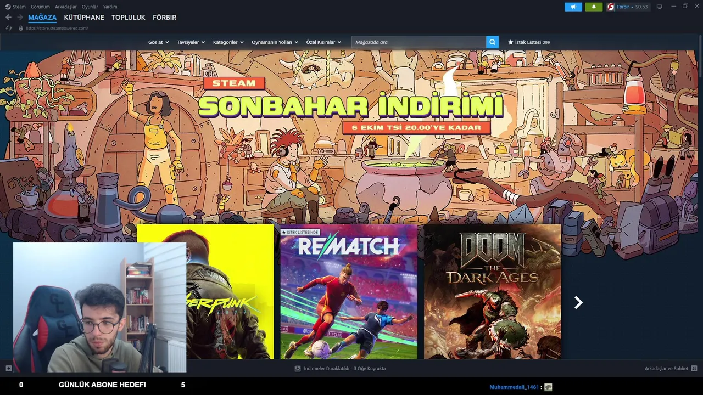Expand the Oynamanın Yolları dropdown
This screenshot has width=703, height=395.
point(275,42)
